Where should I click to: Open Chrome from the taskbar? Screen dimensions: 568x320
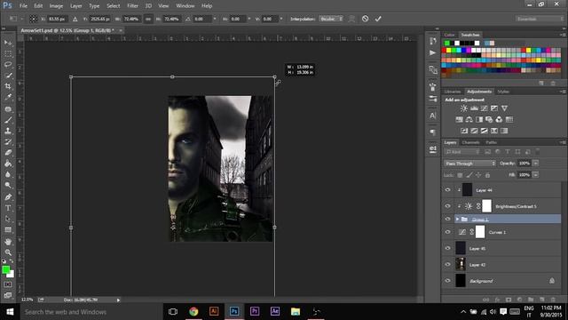coord(193,311)
